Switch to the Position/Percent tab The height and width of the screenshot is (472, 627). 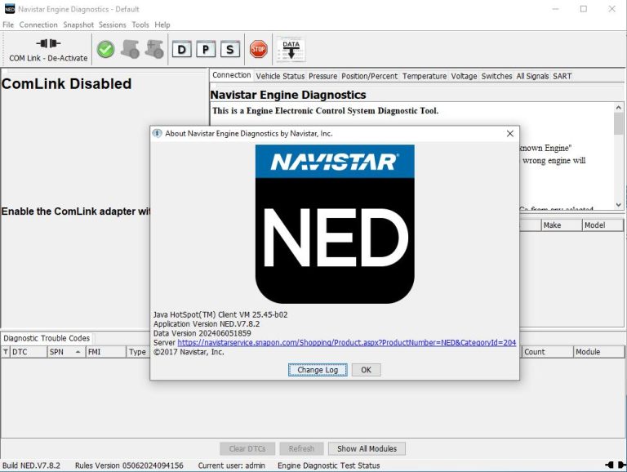(x=370, y=76)
